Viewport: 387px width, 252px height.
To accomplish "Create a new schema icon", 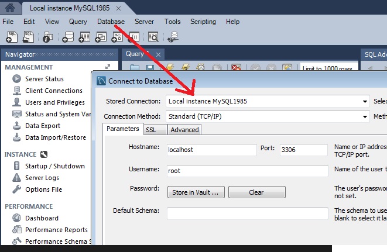I will click(68, 37).
